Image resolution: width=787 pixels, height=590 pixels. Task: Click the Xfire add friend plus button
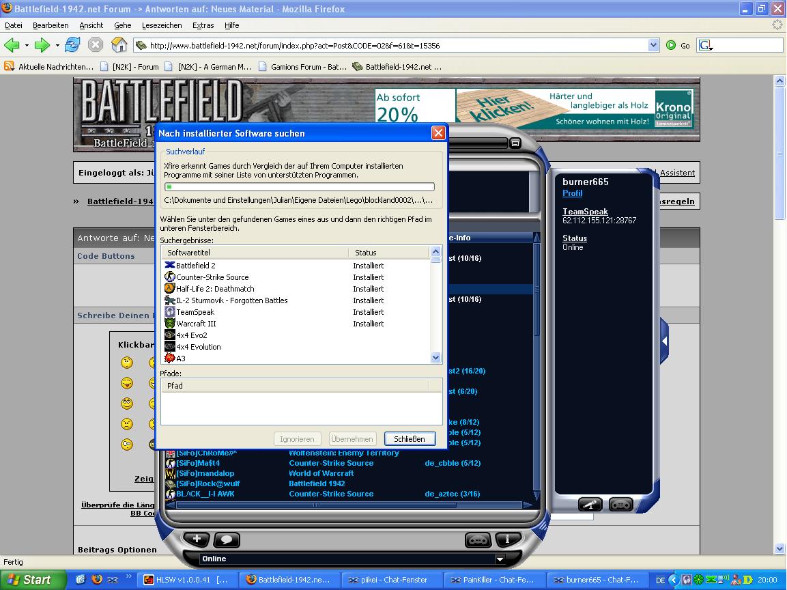197,539
